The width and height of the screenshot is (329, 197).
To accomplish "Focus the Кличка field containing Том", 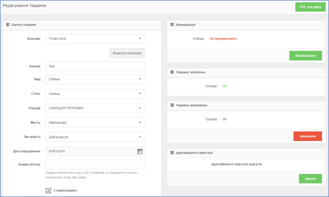I will click(95, 66).
